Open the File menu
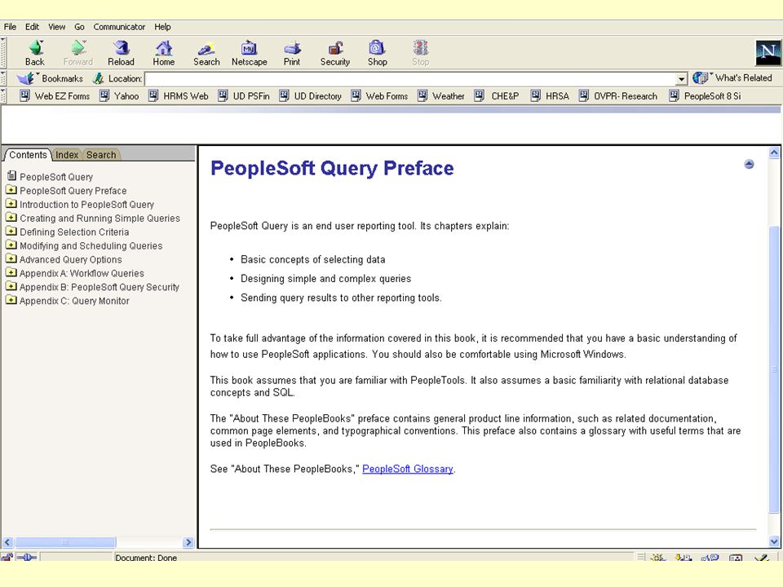This screenshot has width=783, height=587. coord(10,27)
